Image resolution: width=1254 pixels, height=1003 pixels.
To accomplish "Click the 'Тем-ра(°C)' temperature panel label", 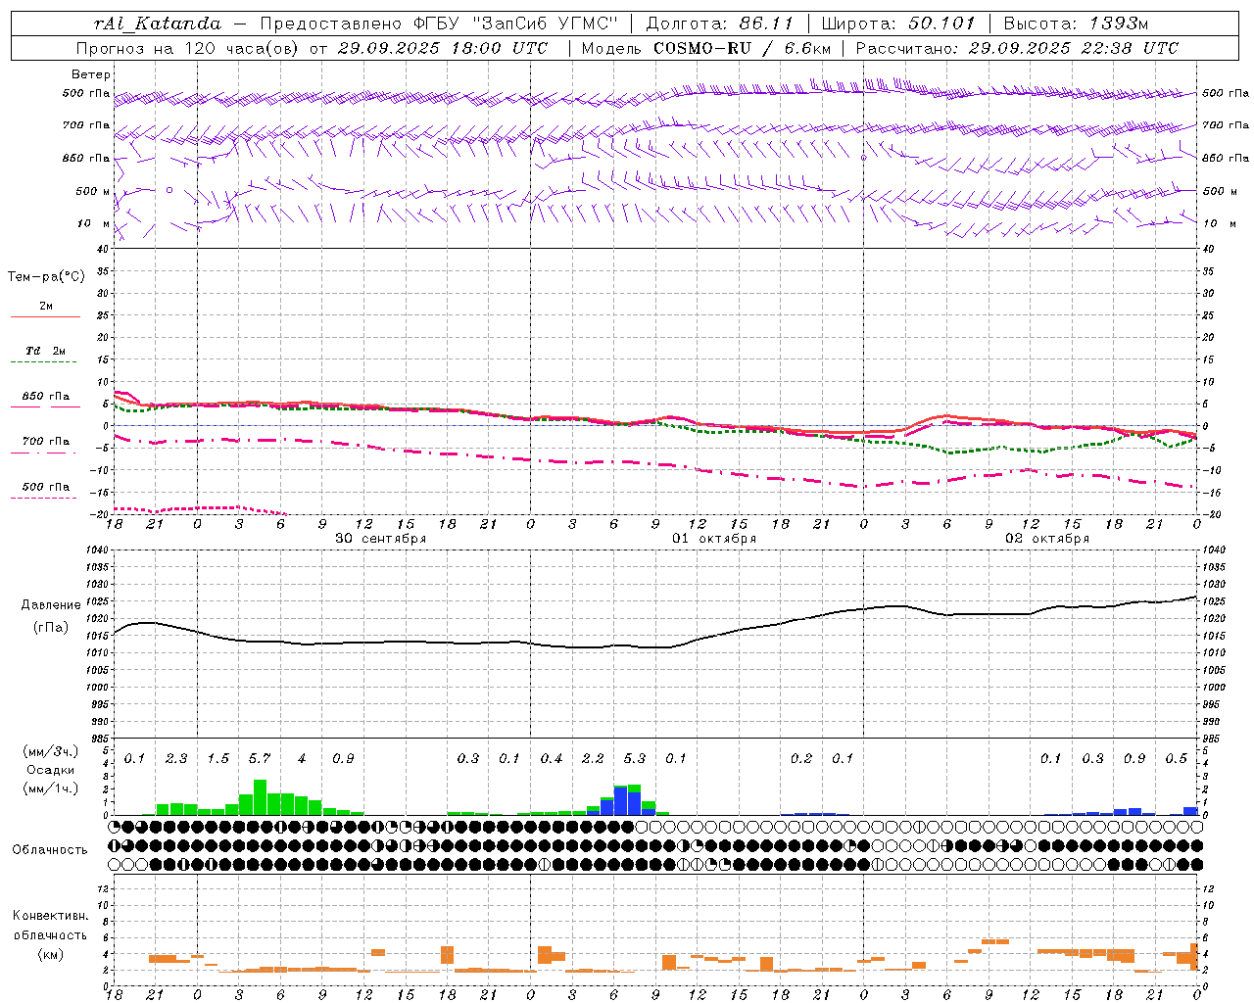I will pyautogui.click(x=46, y=276).
